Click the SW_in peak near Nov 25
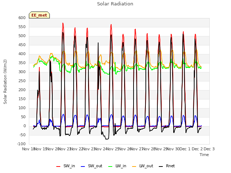 coord(111,25)
